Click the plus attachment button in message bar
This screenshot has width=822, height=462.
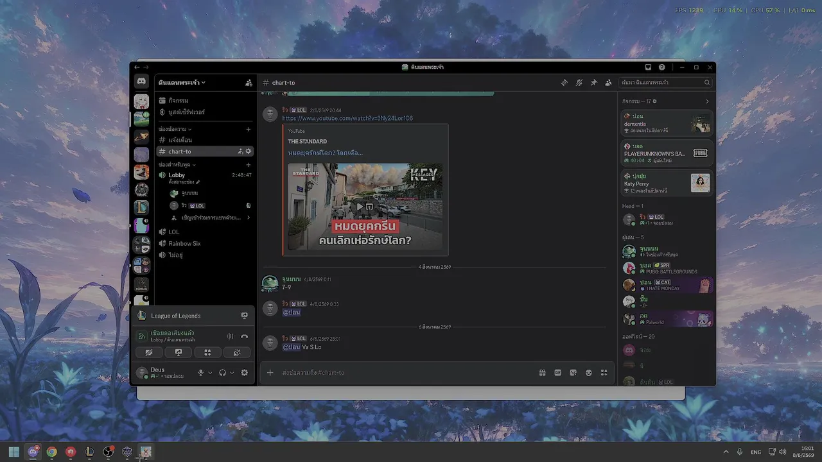pyautogui.click(x=270, y=373)
